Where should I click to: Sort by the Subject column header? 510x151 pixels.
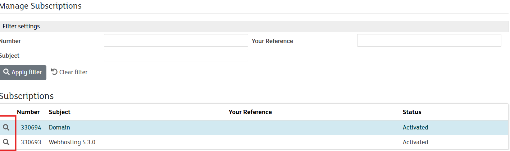[60, 112]
